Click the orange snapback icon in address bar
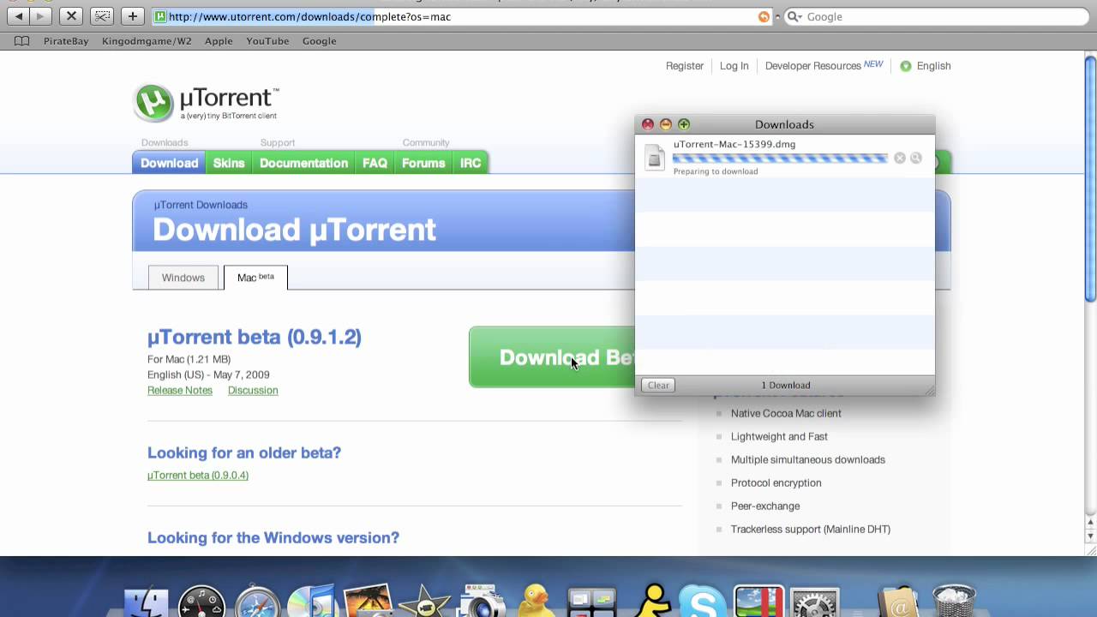 coord(764,16)
